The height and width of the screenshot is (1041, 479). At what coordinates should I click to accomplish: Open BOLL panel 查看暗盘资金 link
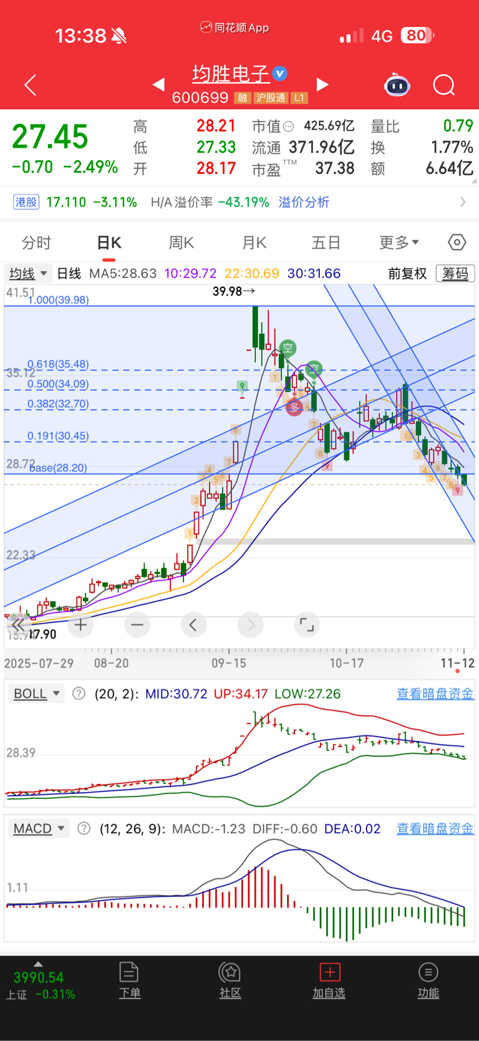tap(435, 694)
